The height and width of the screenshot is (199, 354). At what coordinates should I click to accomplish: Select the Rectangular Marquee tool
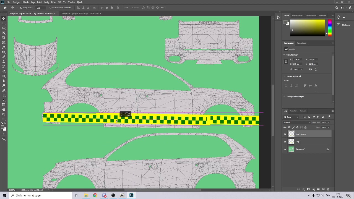4,23
